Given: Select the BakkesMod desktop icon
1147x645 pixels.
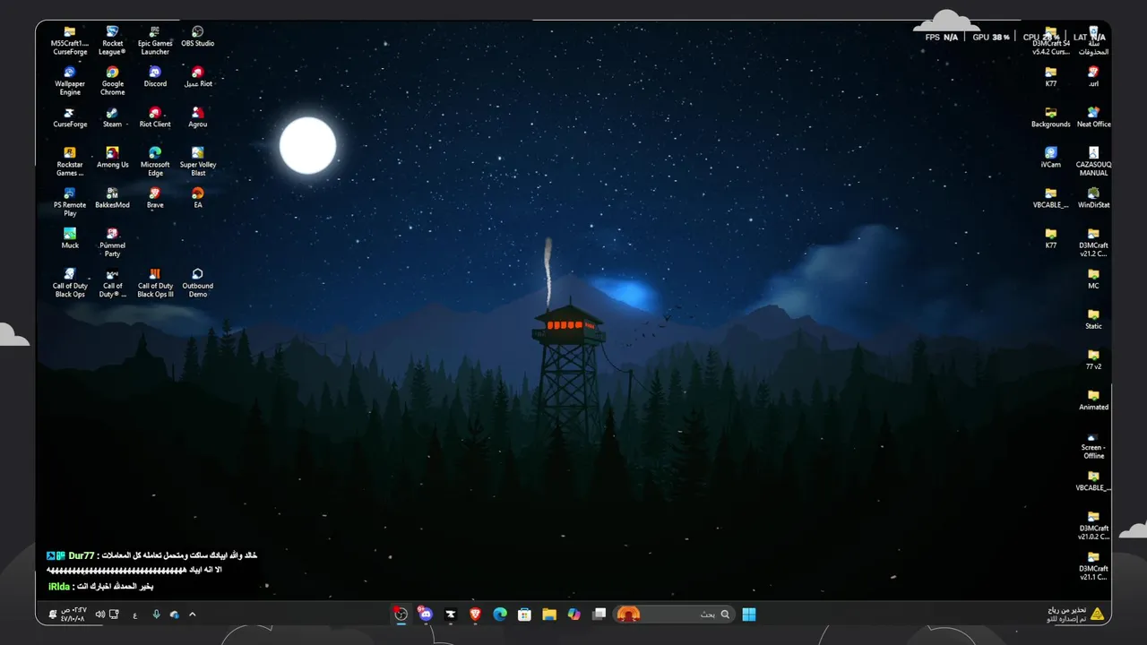Looking at the screenshot, I should 112,198.
